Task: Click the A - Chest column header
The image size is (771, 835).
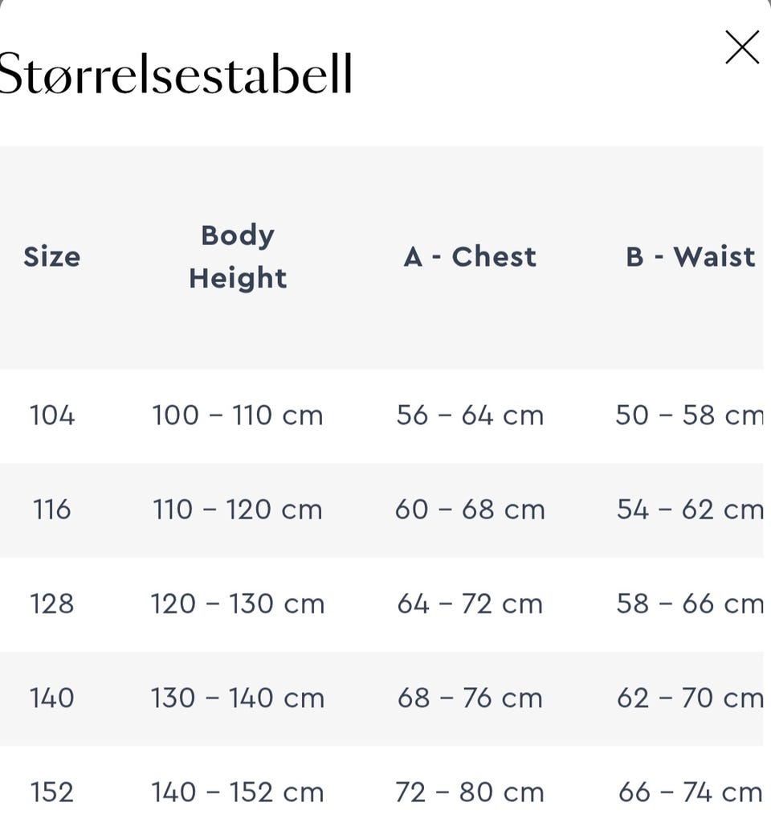Action: (x=470, y=256)
